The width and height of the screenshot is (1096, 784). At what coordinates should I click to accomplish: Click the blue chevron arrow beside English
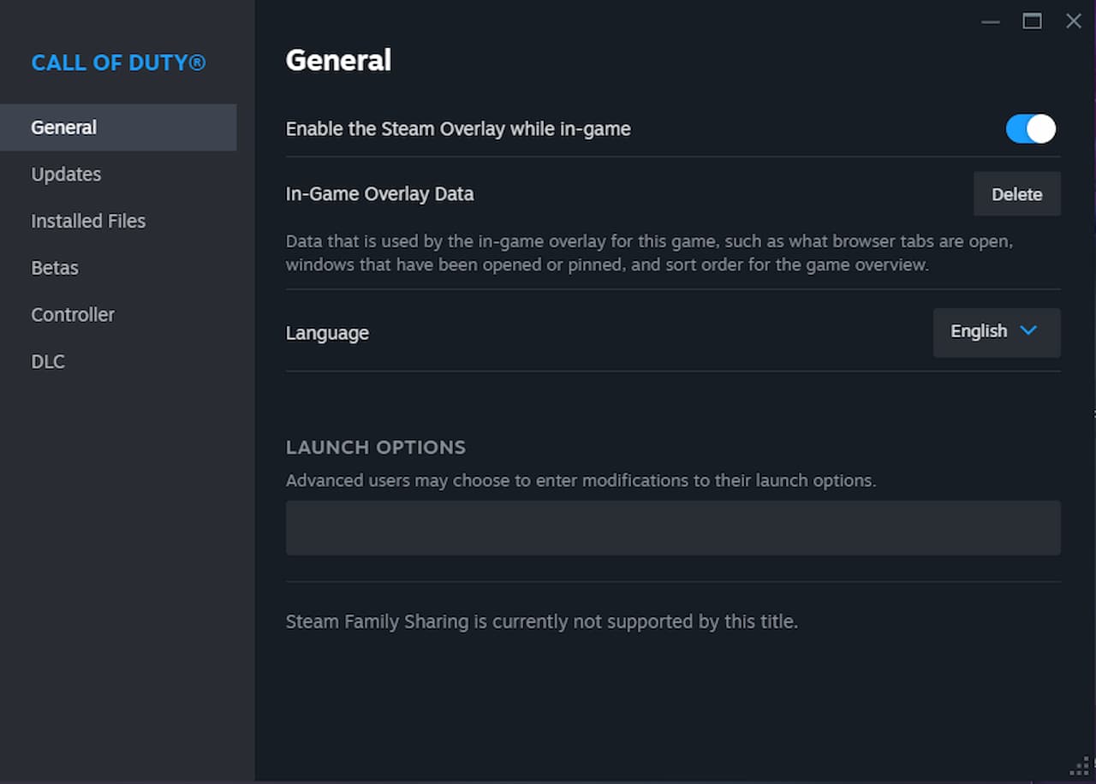(x=1028, y=331)
